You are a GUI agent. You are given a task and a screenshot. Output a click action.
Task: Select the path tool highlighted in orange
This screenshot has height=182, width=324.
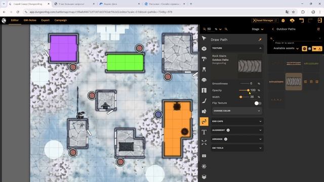click(x=204, y=121)
